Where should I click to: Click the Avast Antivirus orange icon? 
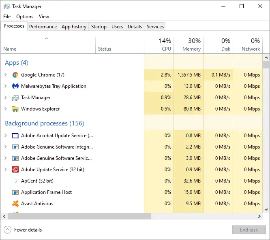point(15,204)
